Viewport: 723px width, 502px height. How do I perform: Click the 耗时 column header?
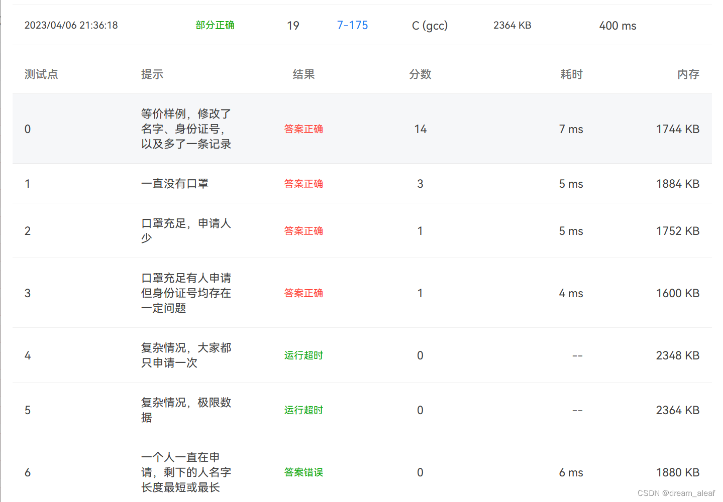pyautogui.click(x=571, y=74)
